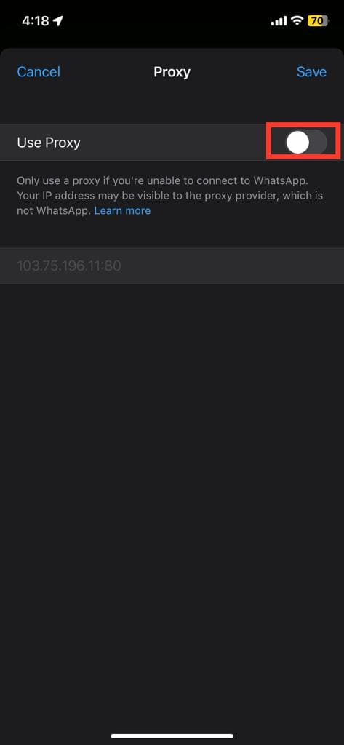
Task: Cancel the Proxy settings sheet
Action: (x=39, y=72)
